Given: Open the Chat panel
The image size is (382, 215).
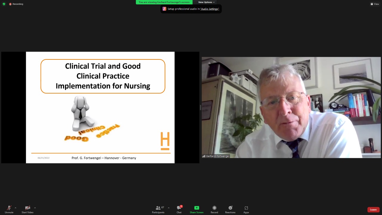Looking at the screenshot, I should pos(179,209).
